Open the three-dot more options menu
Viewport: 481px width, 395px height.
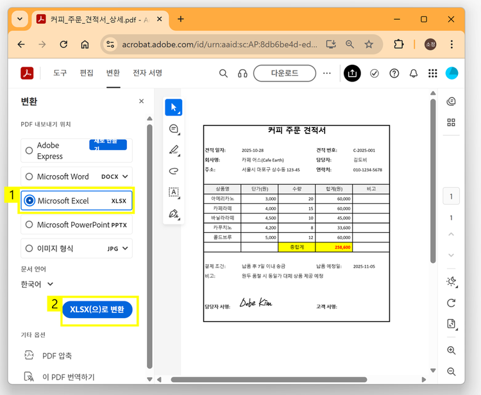[327, 73]
